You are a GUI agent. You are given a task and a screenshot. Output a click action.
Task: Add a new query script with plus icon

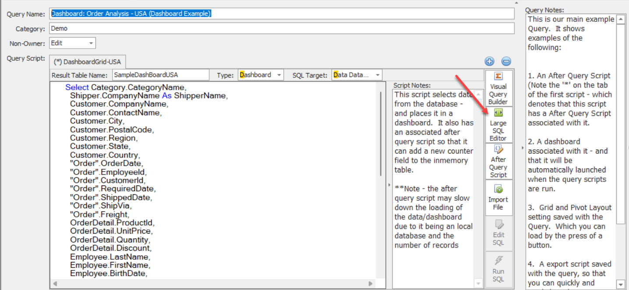coord(489,61)
